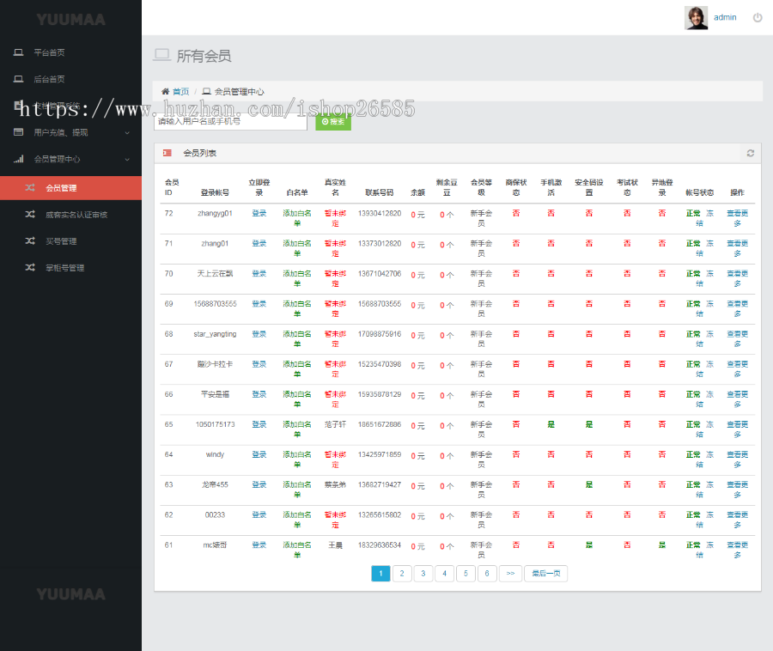Image resolution: width=773 pixels, height=651 pixels.
Task: Click the power logout icon beside admin
Action: point(757,17)
